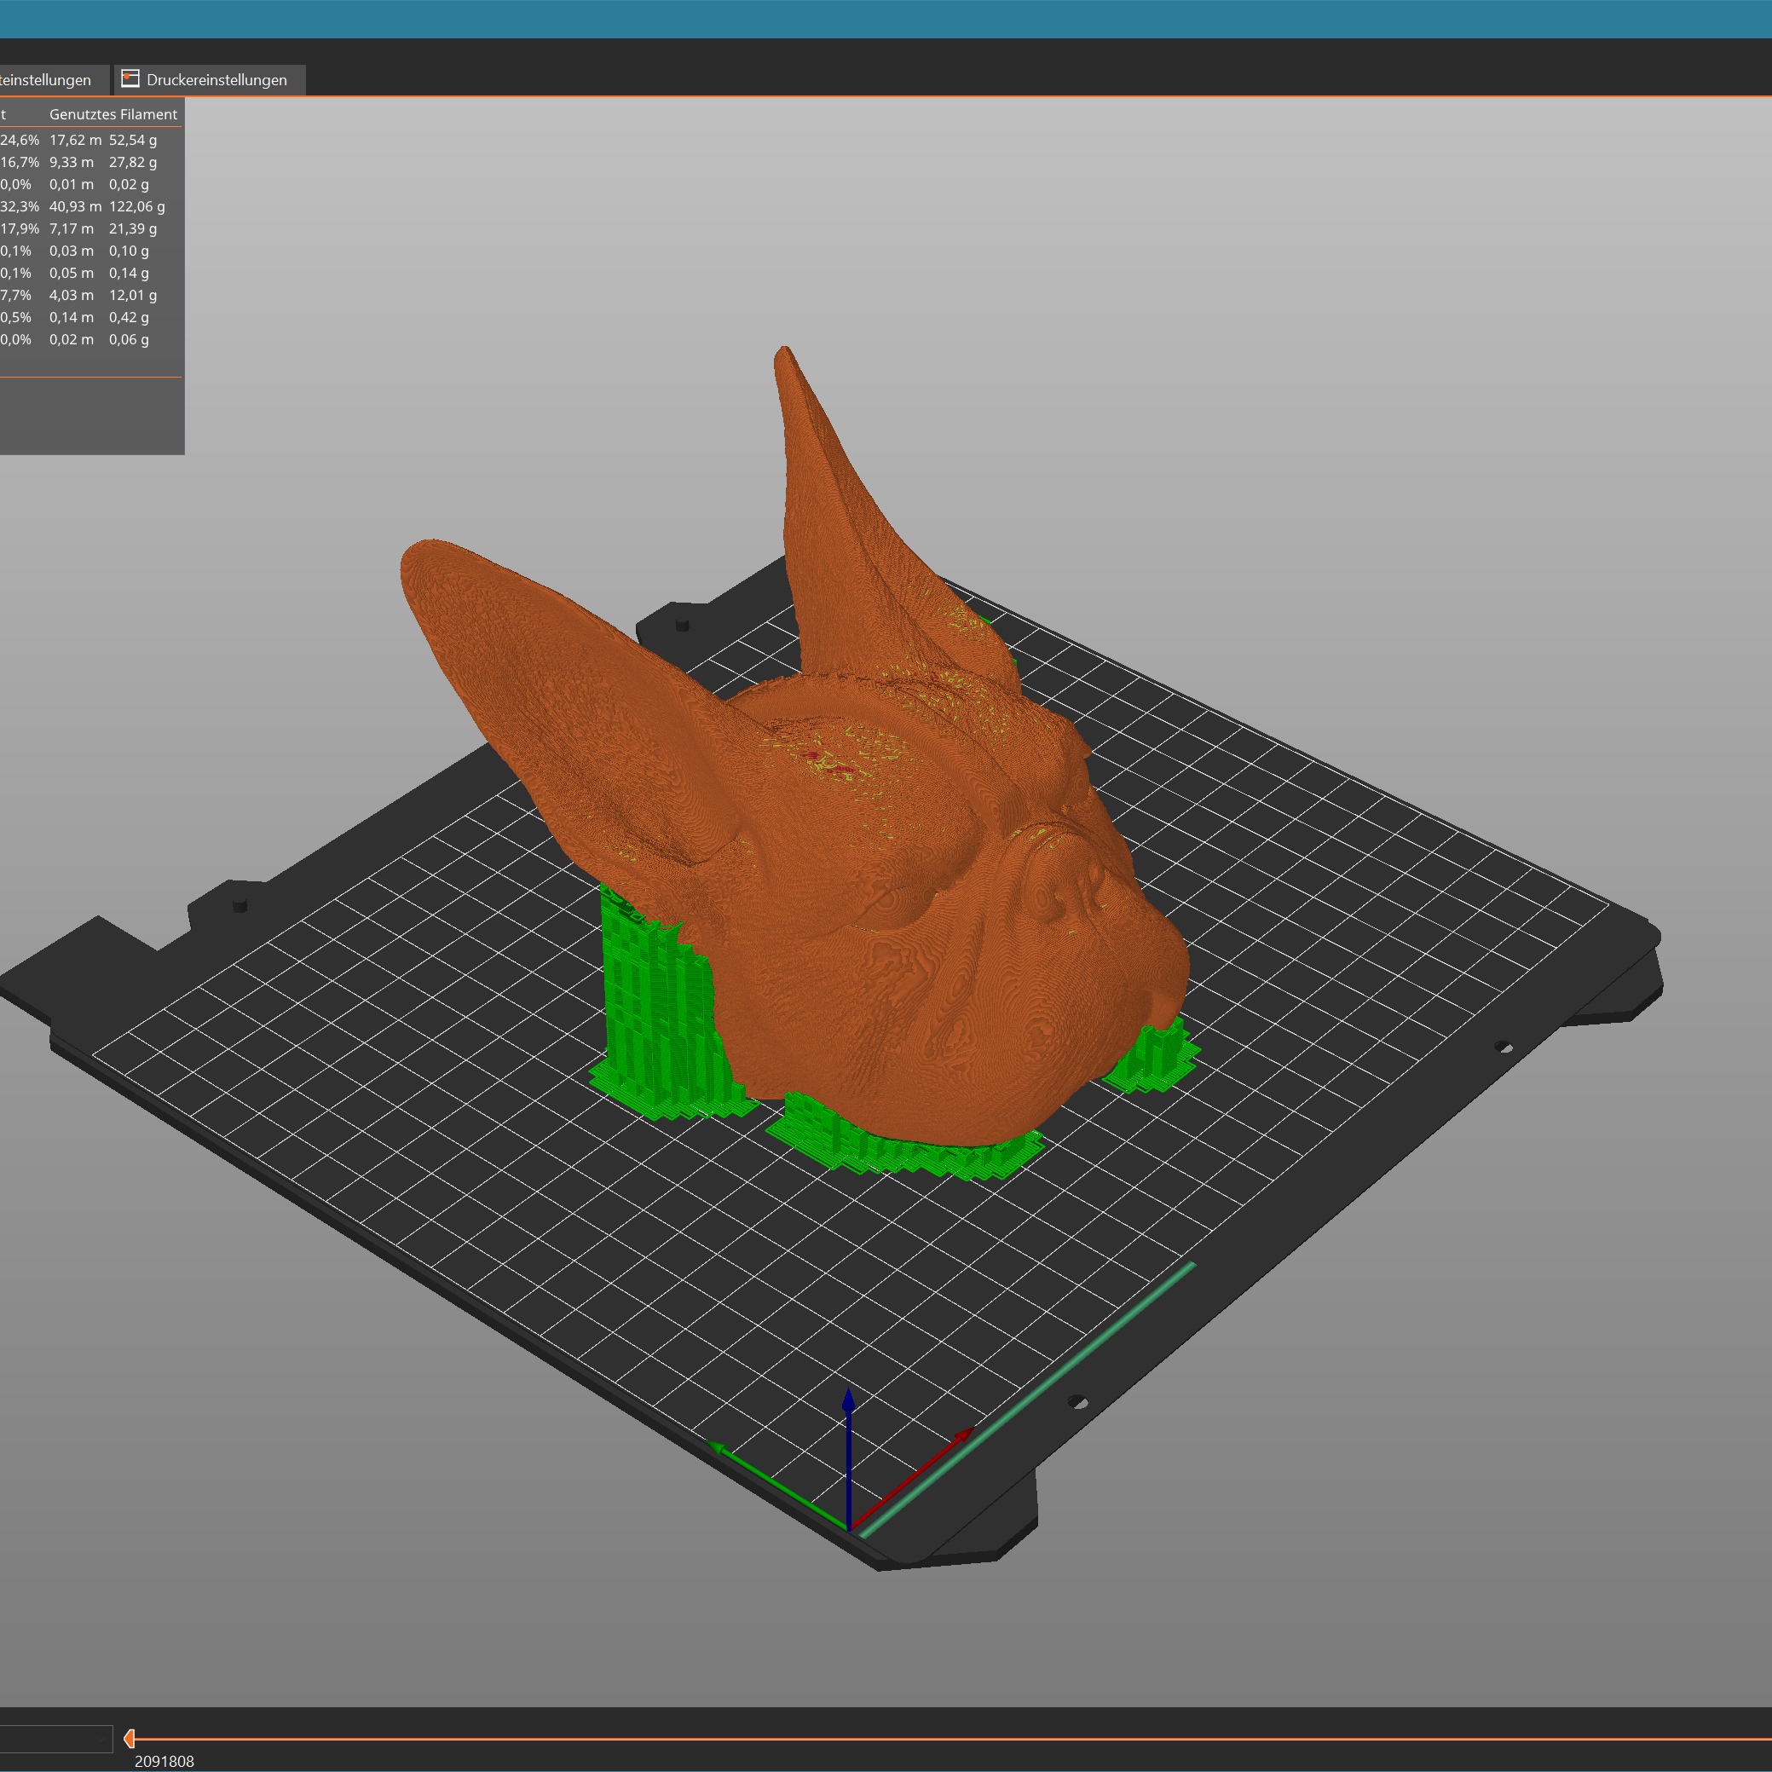This screenshot has height=1772, width=1772.
Task: Click the middle of the horizontal move slider track
Action: [x=949, y=1738]
